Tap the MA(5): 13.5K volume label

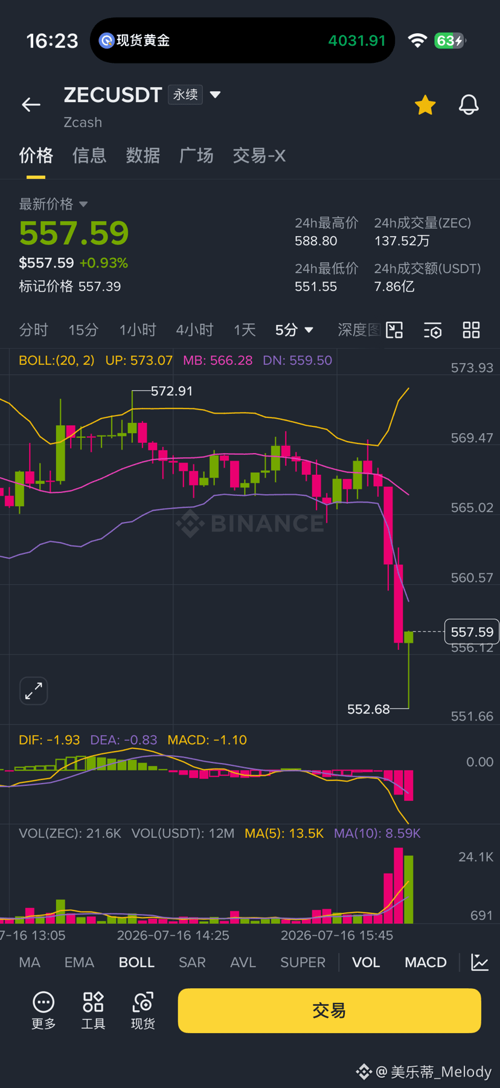coord(284,833)
